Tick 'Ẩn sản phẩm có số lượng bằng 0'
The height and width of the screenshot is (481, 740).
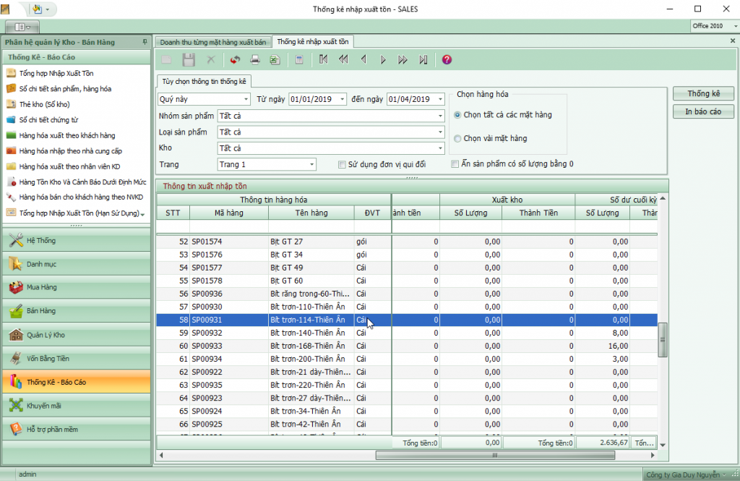(x=455, y=164)
